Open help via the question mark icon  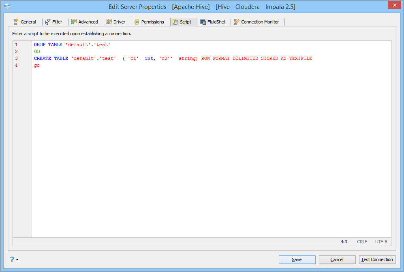(12, 259)
